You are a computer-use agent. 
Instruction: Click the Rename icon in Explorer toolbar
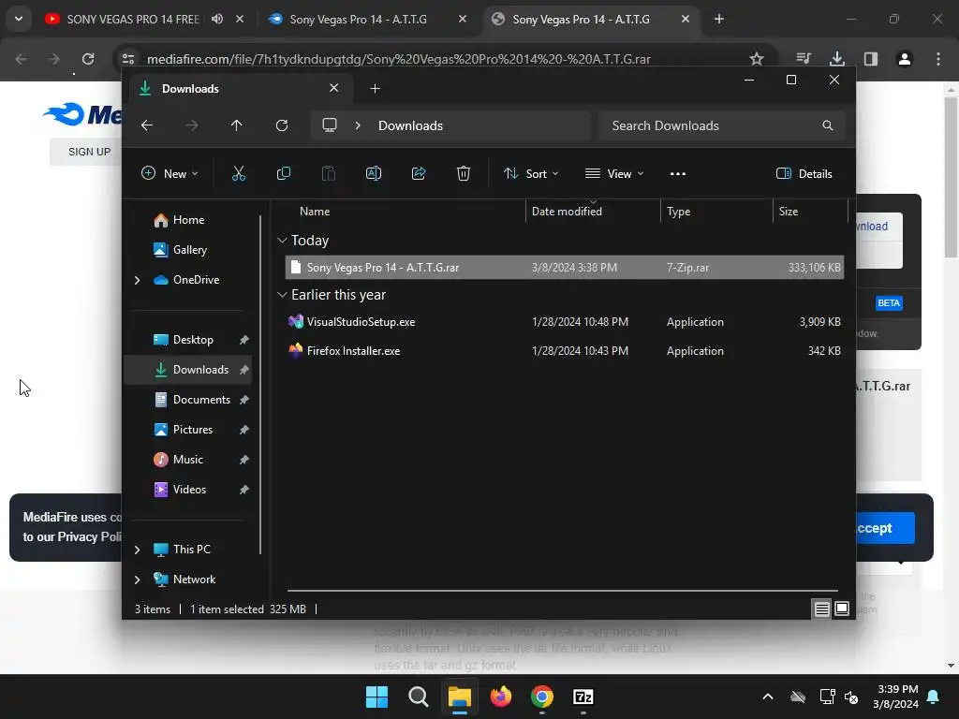point(373,173)
